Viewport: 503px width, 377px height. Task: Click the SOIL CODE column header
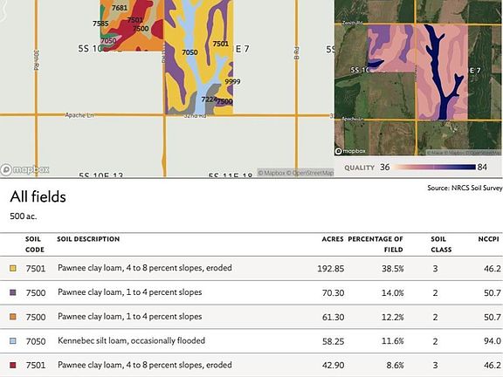(x=34, y=244)
